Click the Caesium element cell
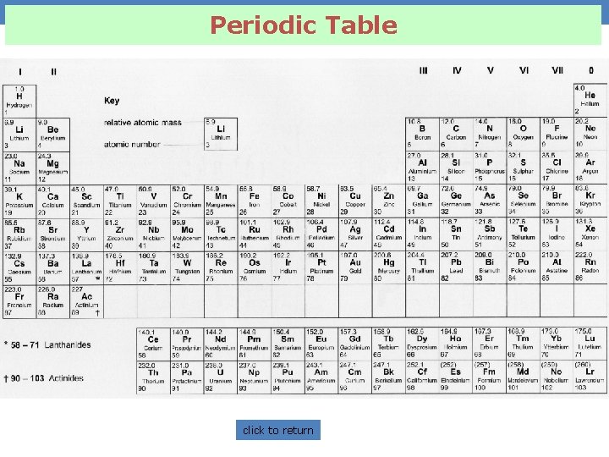The image size is (609, 457). 19,268
